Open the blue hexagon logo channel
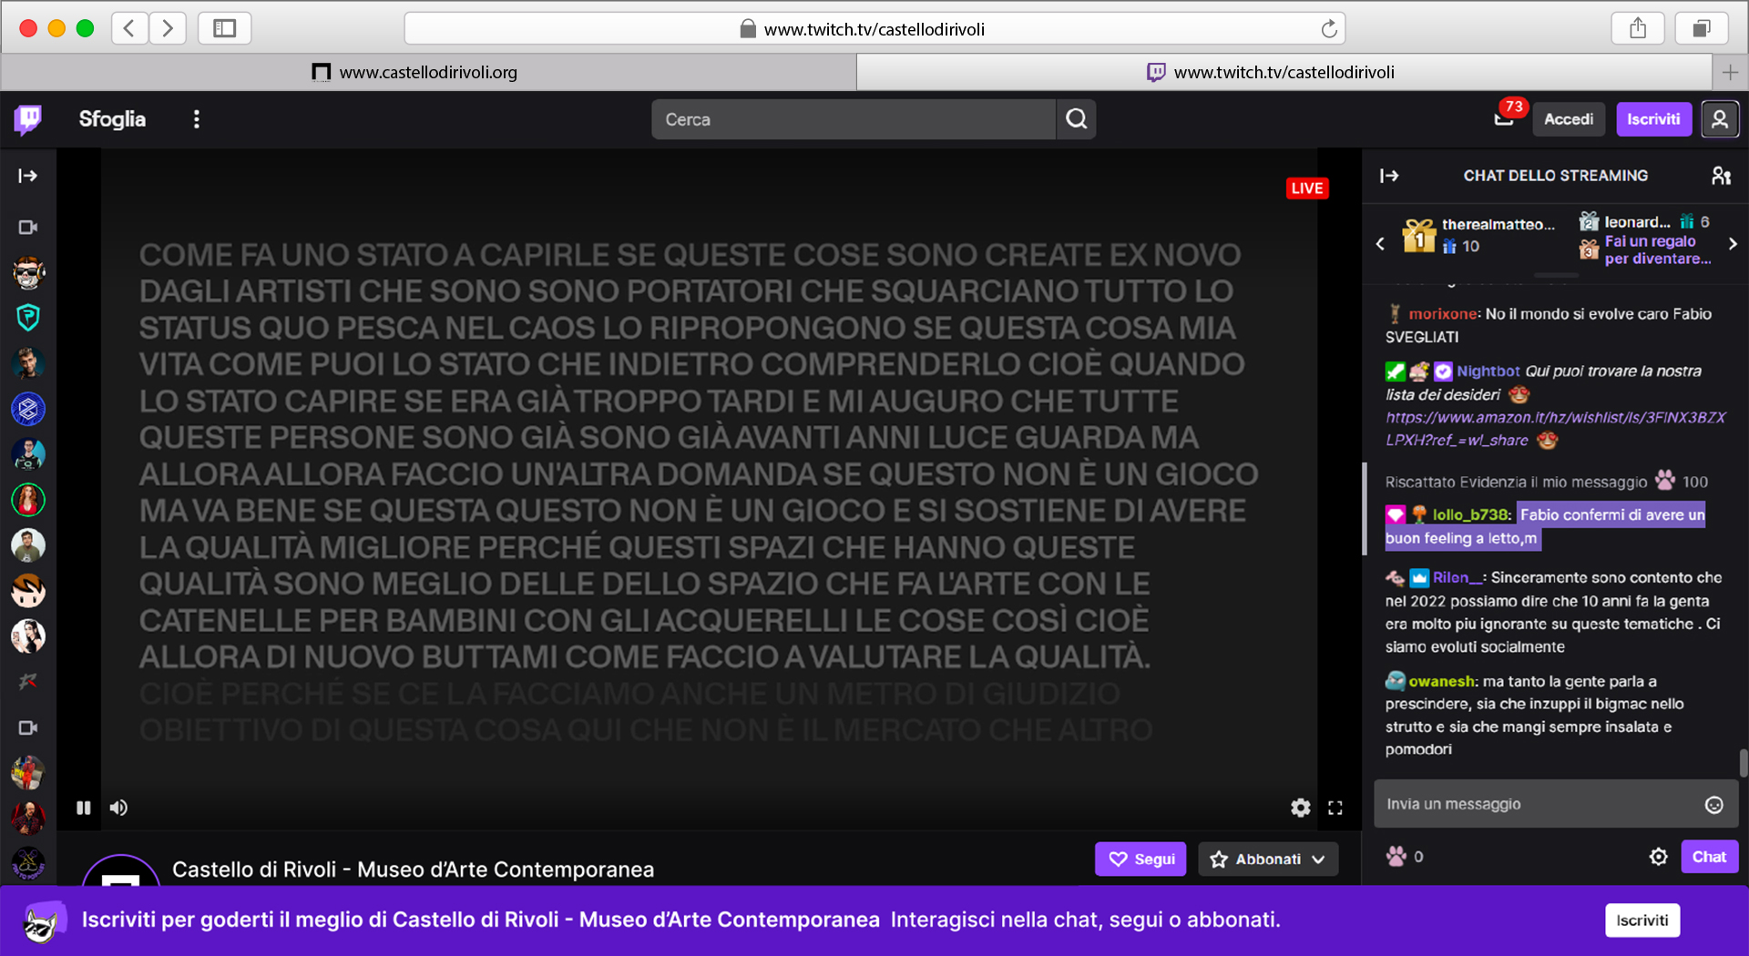Screen dimensions: 1749x956 [28, 409]
